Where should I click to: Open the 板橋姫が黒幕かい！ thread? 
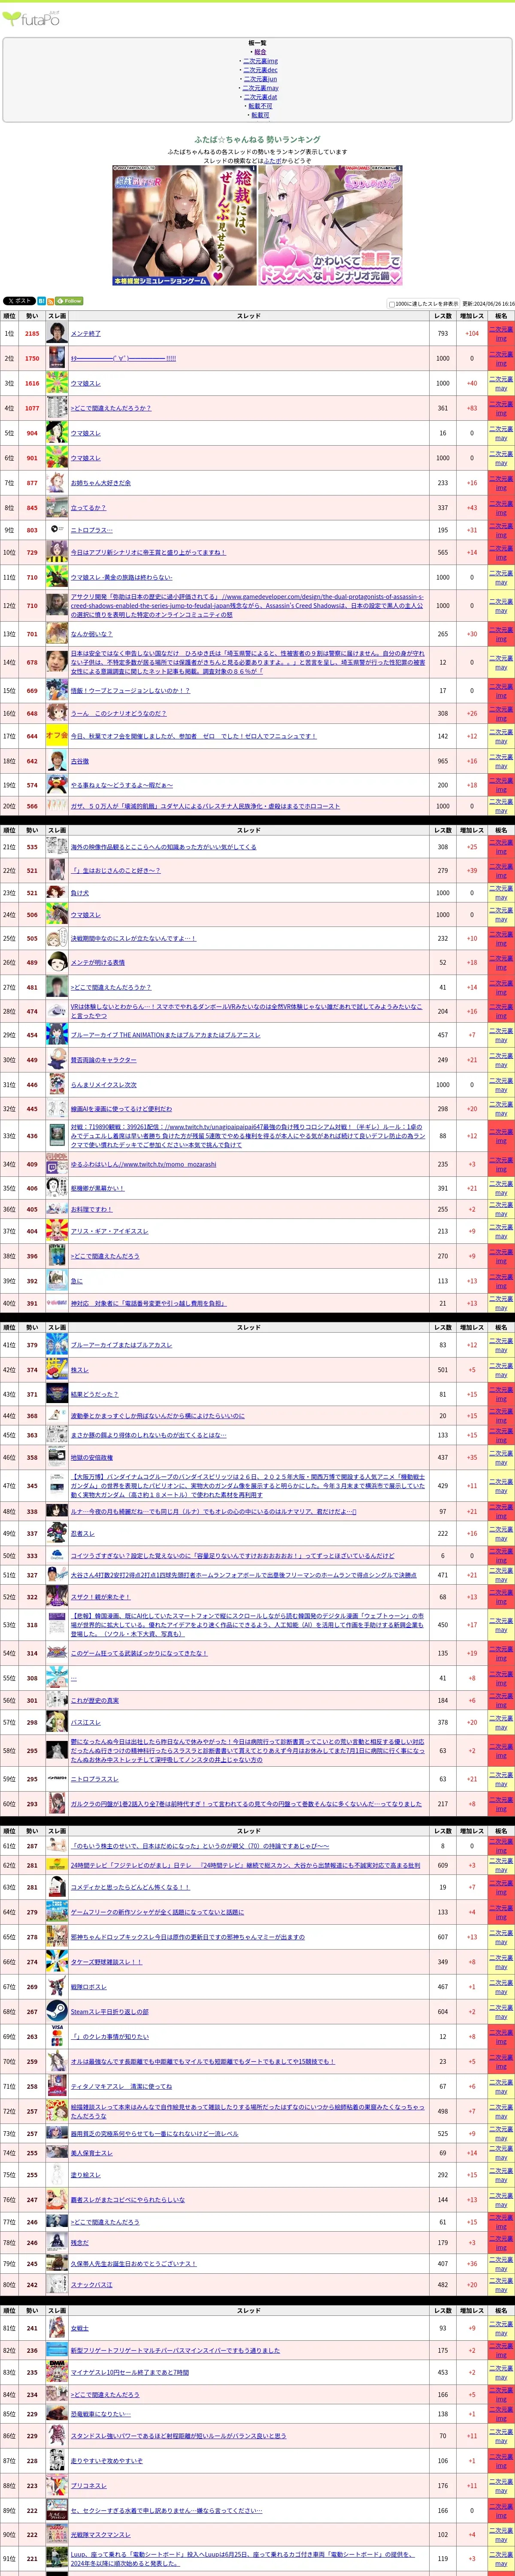click(98, 1189)
